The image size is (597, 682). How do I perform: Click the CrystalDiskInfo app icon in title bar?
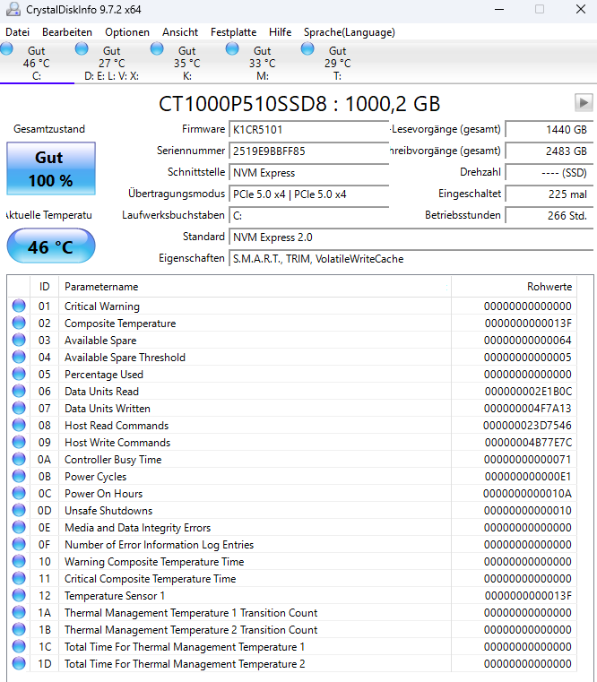point(13,9)
